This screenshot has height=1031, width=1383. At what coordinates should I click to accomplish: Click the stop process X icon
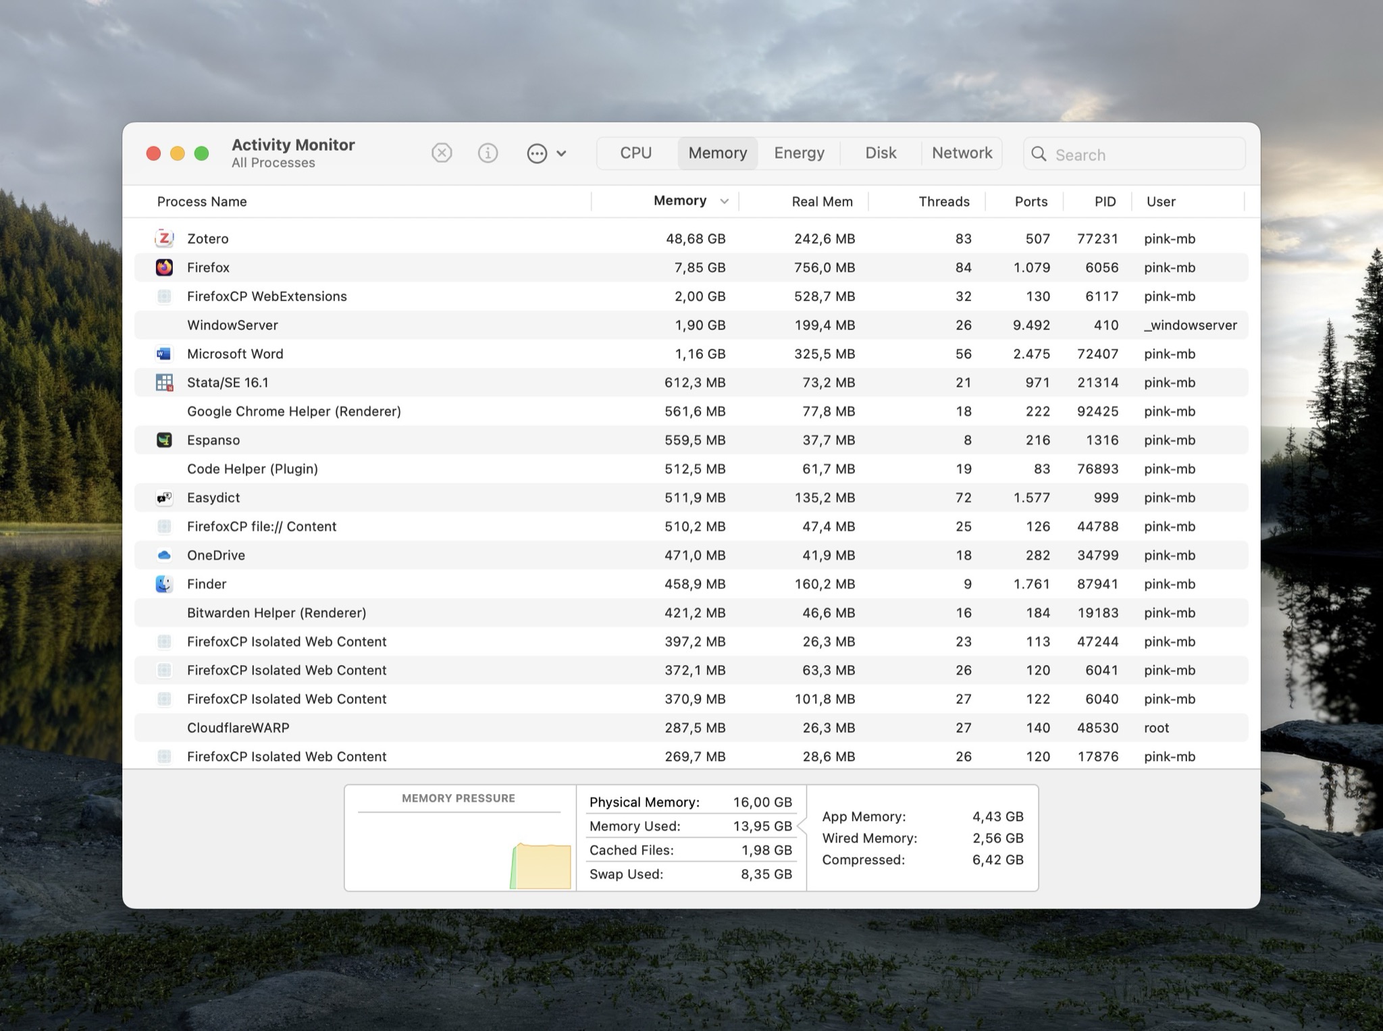click(442, 153)
